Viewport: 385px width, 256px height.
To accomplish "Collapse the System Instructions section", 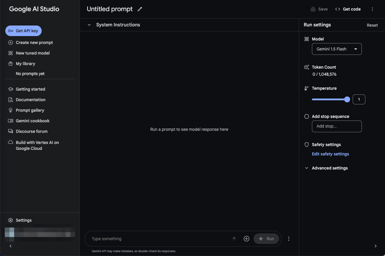I will (89, 25).
